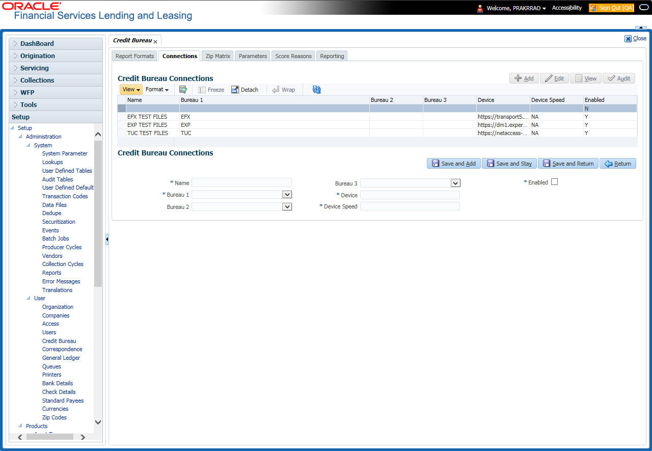The width and height of the screenshot is (652, 451).
Task: Click the Audit button
Action: [x=619, y=78]
